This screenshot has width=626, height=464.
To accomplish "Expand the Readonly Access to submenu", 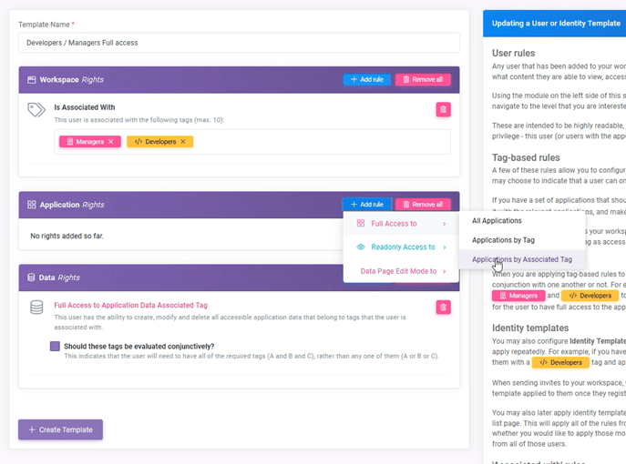I will [x=400, y=247].
